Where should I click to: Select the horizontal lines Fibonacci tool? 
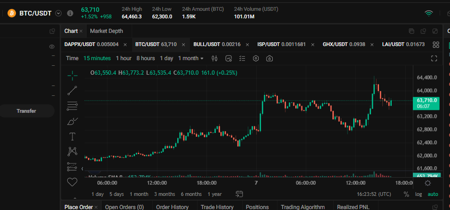[x=72, y=106]
